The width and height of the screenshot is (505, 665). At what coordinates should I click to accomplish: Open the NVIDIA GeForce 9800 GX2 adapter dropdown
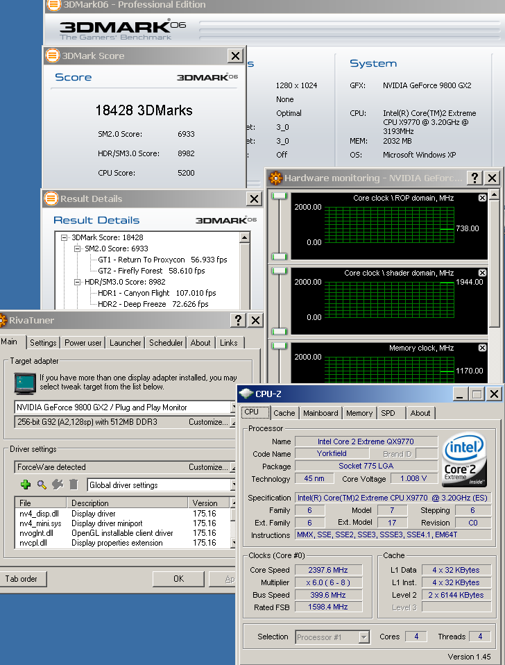click(232, 407)
